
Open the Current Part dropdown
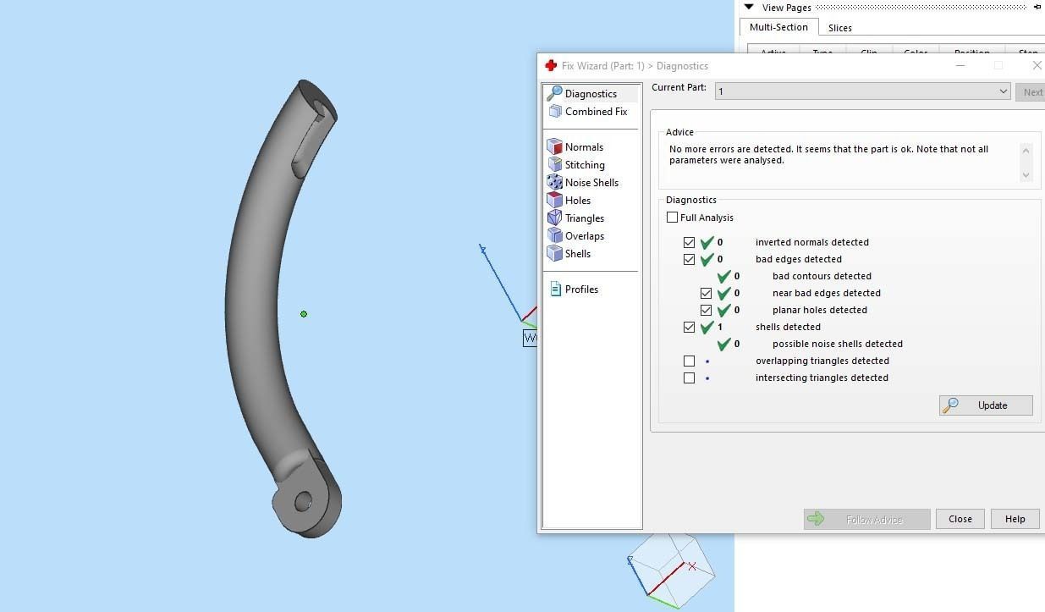coord(863,91)
